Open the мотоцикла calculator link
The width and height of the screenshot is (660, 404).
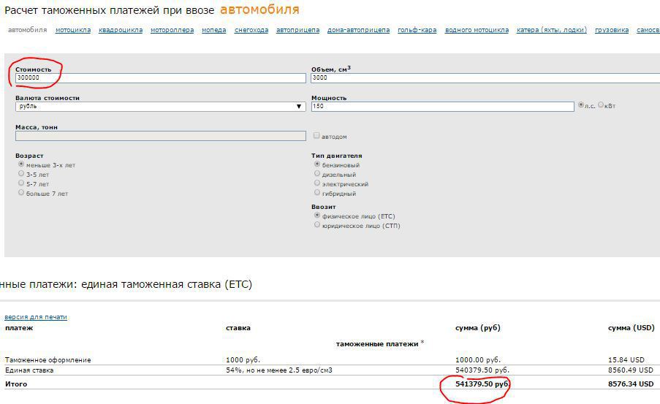click(73, 31)
